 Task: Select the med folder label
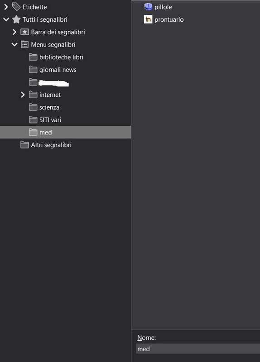46,132
